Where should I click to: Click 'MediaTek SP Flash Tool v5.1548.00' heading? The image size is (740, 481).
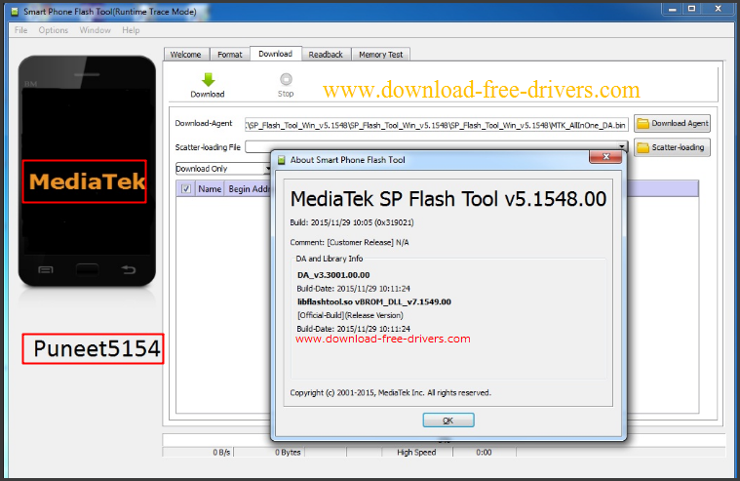[448, 199]
